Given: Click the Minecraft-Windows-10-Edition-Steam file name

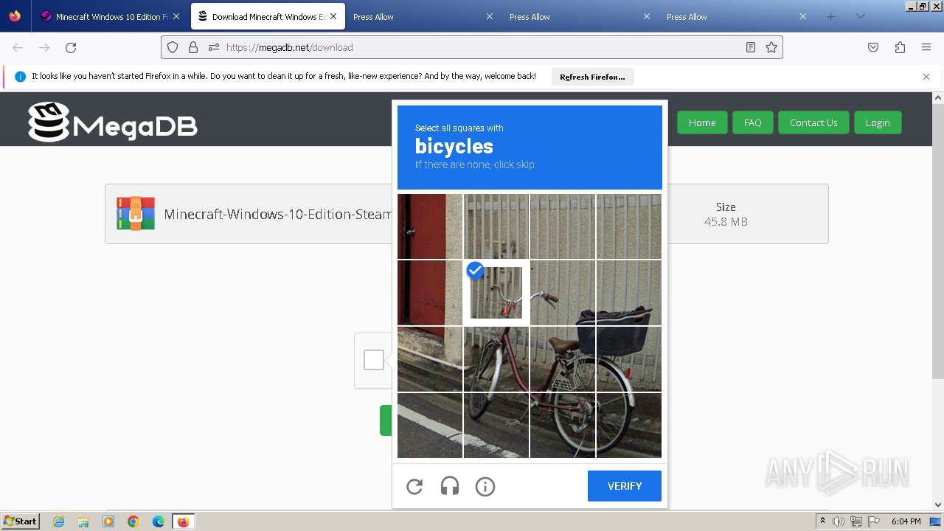Looking at the screenshot, I should 278,214.
